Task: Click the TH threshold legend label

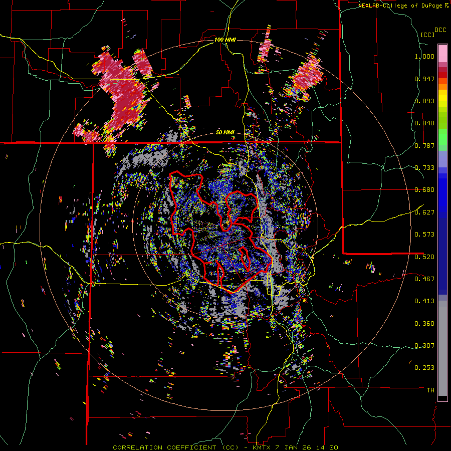Action: (x=430, y=390)
